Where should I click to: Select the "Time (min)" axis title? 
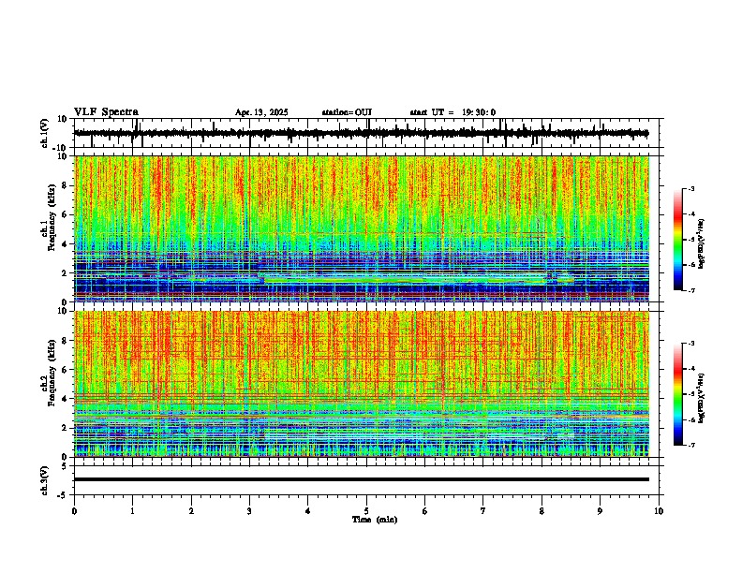pos(375,520)
